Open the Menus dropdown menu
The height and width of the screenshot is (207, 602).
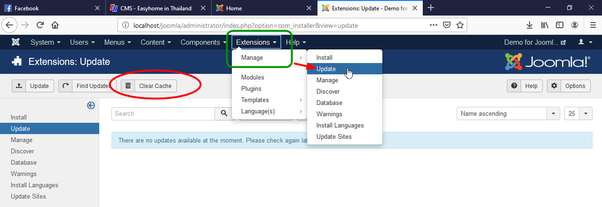click(x=118, y=42)
